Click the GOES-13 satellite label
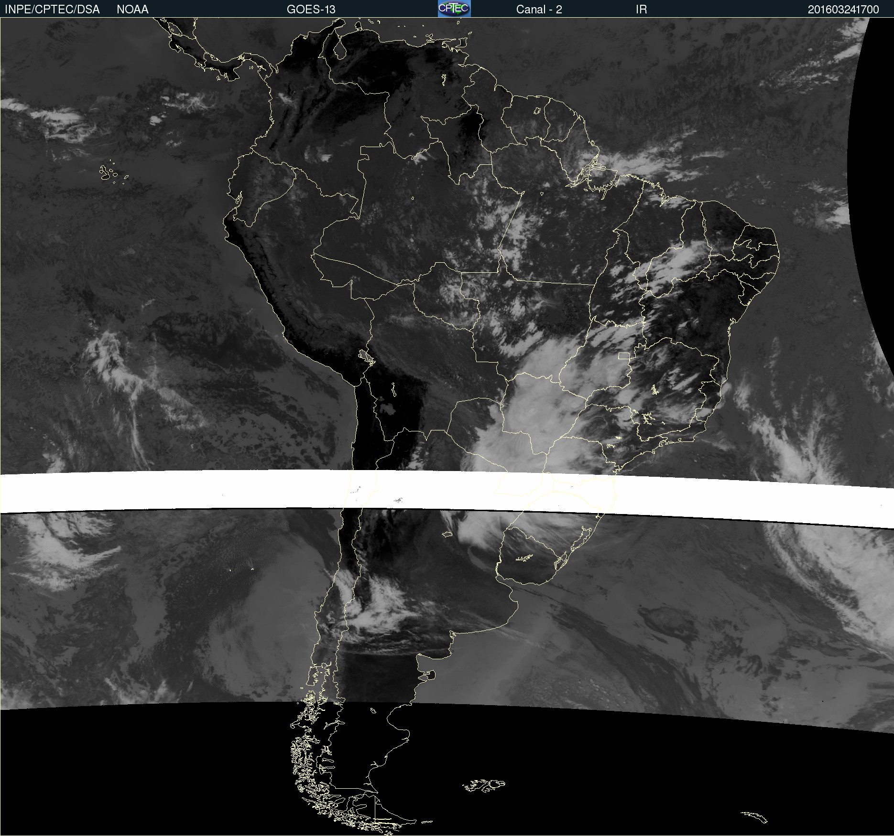 click(x=311, y=10)
